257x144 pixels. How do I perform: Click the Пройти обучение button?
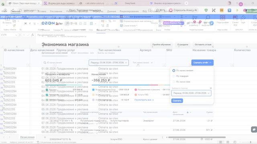[x=161, y=44]
